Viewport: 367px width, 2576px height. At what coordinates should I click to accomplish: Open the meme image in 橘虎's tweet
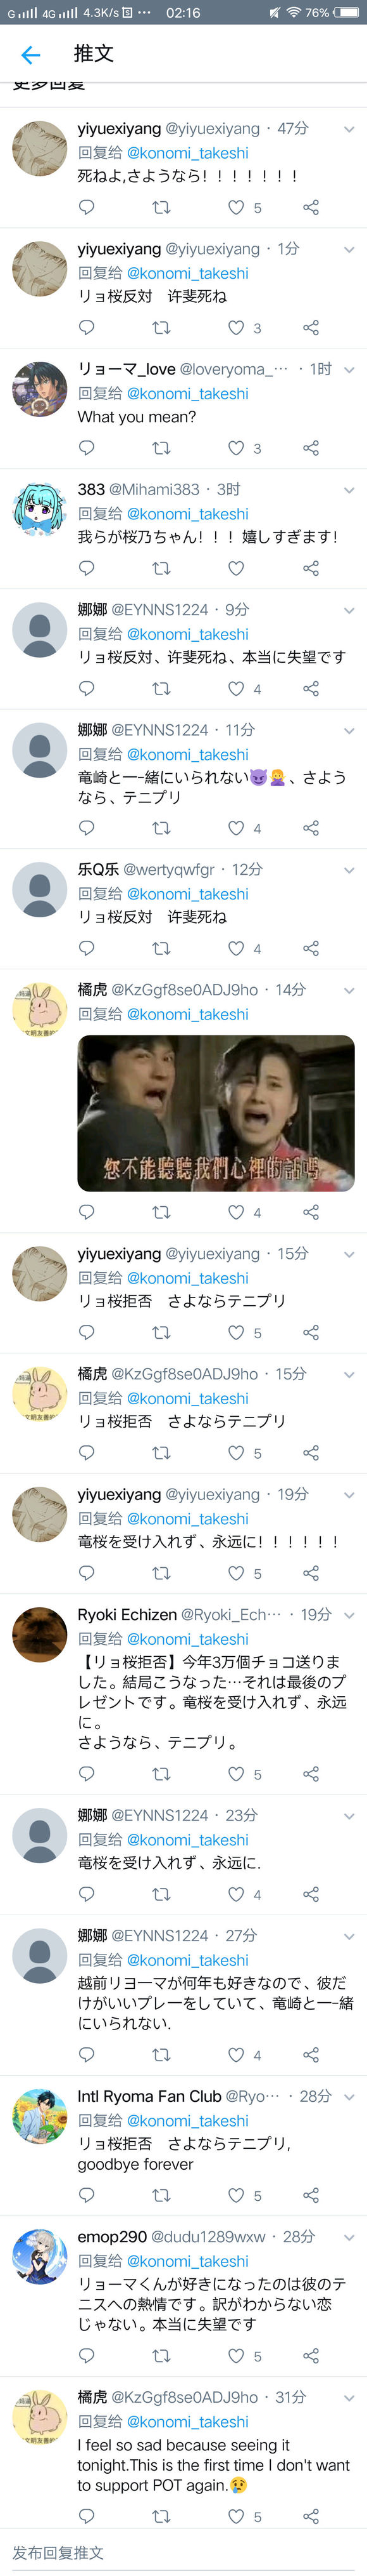[216, 1113]
